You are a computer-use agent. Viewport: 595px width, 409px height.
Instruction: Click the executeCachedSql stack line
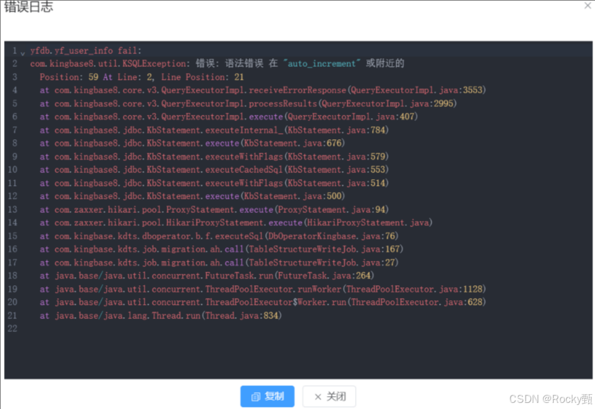(x=214, y=170)
